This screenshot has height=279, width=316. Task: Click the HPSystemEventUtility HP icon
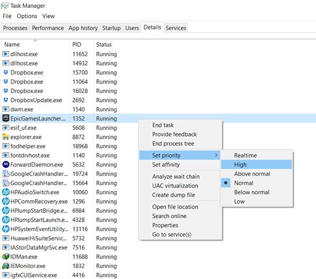point(6,229)
